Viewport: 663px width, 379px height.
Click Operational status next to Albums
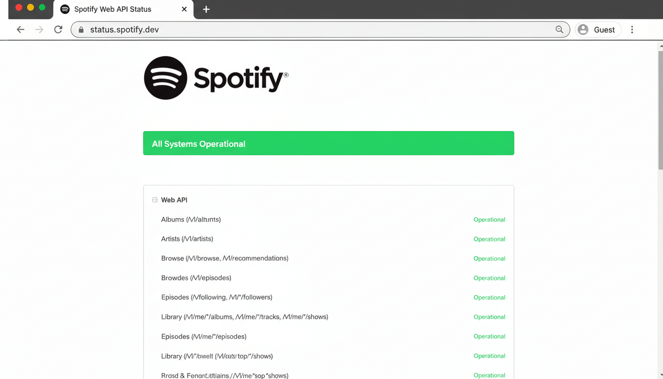489,219
